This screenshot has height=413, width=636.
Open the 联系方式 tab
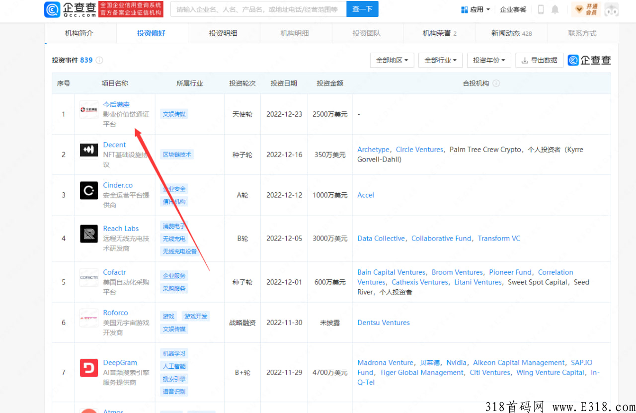pos(582,33)
